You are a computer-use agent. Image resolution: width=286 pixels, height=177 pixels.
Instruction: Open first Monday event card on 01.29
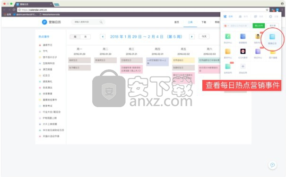coord(79,60)
